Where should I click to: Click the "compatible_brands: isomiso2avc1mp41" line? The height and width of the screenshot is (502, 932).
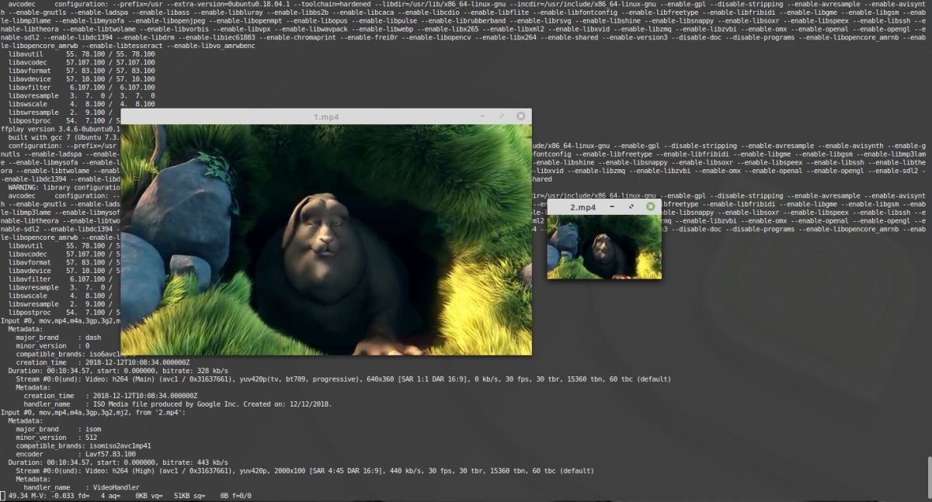83,446
